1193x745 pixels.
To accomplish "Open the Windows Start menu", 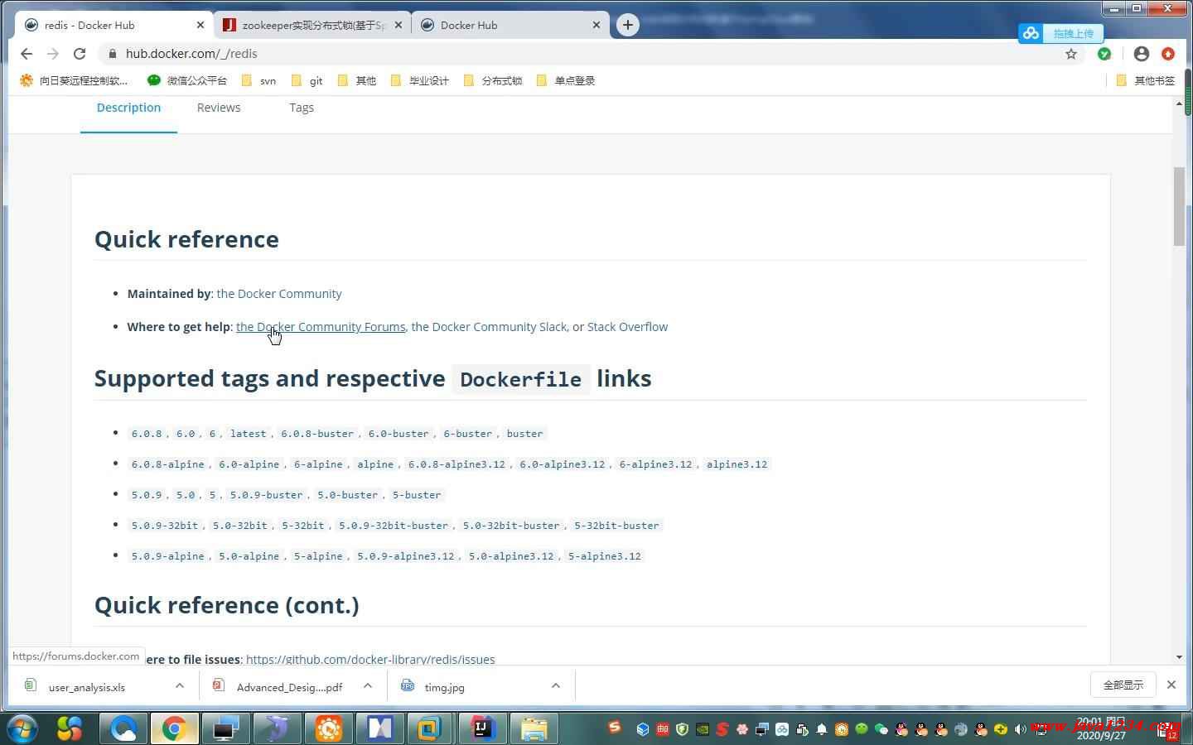I will coord(22,728).
